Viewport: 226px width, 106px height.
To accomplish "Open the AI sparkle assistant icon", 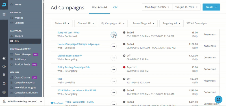I will click(x=4, y=58).
